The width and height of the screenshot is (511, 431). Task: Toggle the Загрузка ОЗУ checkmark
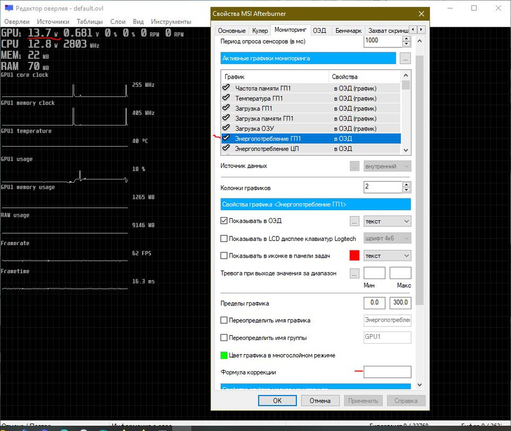click(x=226, y=128)
